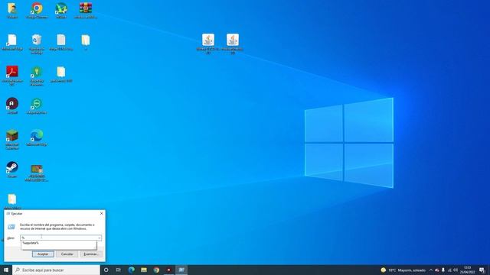Screen dimensions: 490x275
Task: Switch to the Run dialog taskbar item
Action: pyautogui.click(x=181, y=270)
